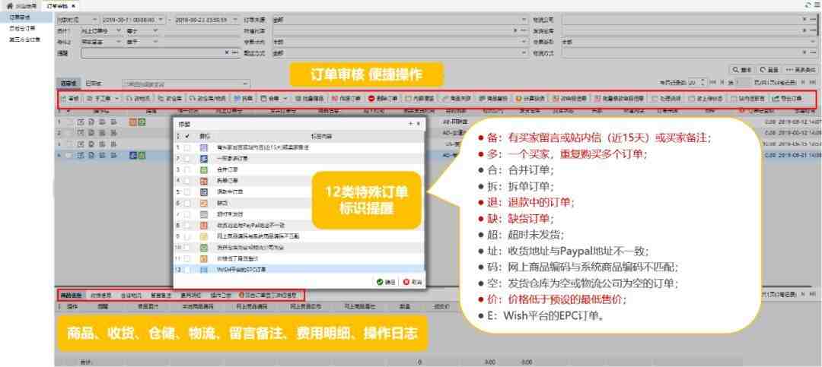This screenshot has width=822, height=367.
Task: Cancel the 标签 dialog with 取消
Action: click(x=412, y=282)
